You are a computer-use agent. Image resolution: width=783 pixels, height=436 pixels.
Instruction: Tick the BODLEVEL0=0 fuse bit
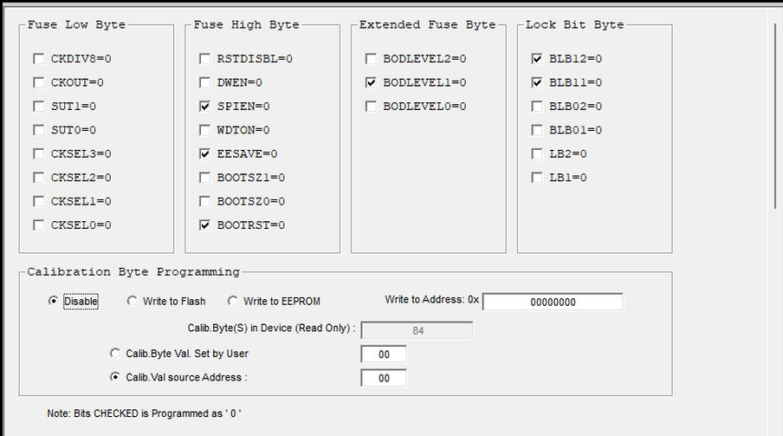(371, 106)
